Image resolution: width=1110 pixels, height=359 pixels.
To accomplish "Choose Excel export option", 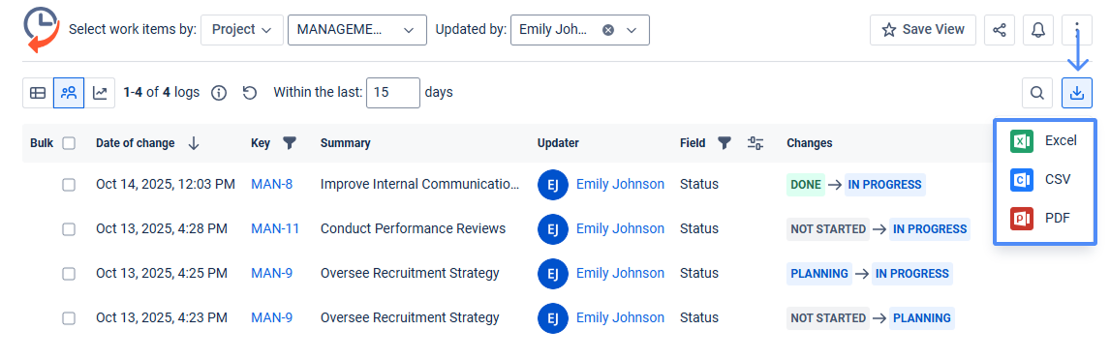I will 1044,141.
